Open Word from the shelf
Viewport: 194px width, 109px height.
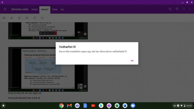pyautogui.click(x=125, y=106)
